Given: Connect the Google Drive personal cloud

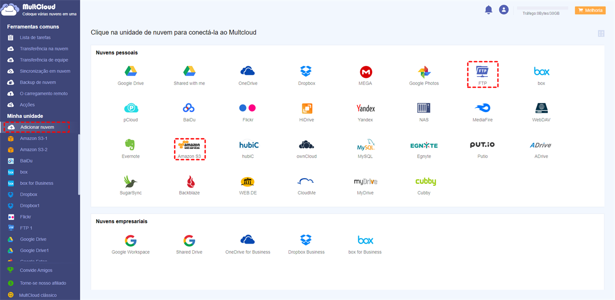Looking at the screenshot, I should coord(131,71).
